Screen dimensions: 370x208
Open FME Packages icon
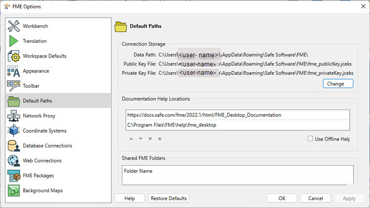(x=14, y=176)
